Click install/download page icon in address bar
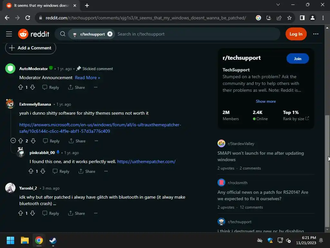 268,18
